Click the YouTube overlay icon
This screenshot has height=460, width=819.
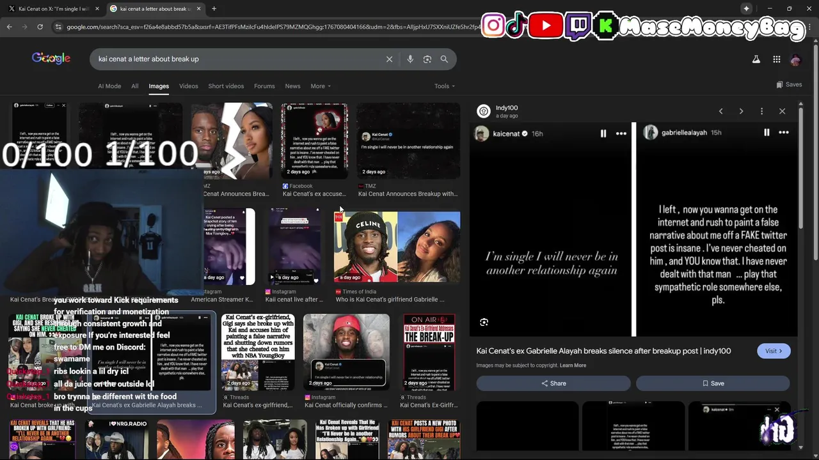click(546, 26)
